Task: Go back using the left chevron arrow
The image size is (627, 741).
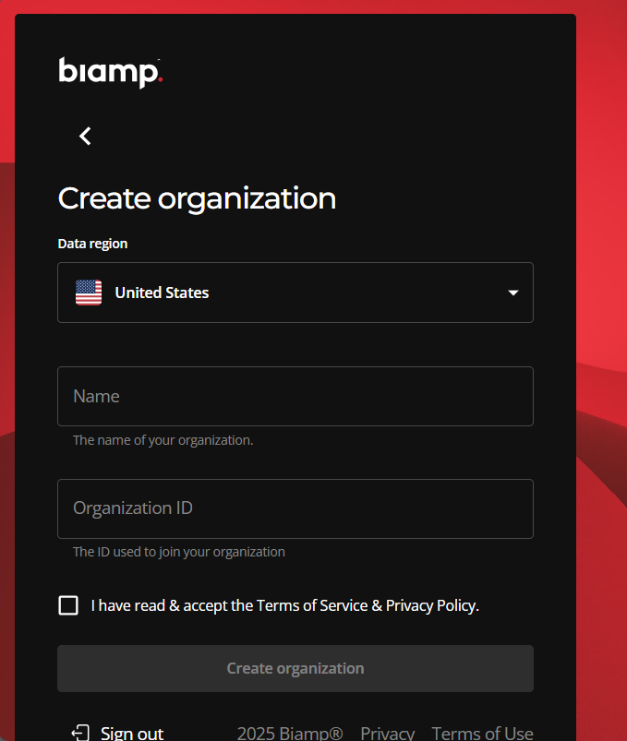Action: 85,136
